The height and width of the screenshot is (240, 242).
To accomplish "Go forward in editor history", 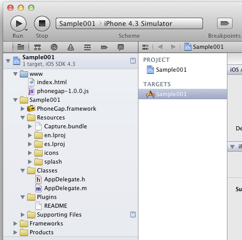I will pyautogui.click(x=173, y=47).
